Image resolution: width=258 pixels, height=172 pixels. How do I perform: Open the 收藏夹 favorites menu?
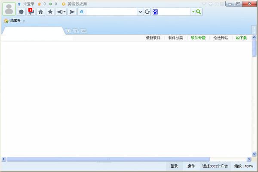point(15,21)
